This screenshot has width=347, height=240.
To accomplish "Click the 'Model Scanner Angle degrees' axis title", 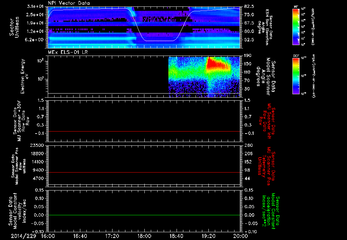I will tap(266, 76).
